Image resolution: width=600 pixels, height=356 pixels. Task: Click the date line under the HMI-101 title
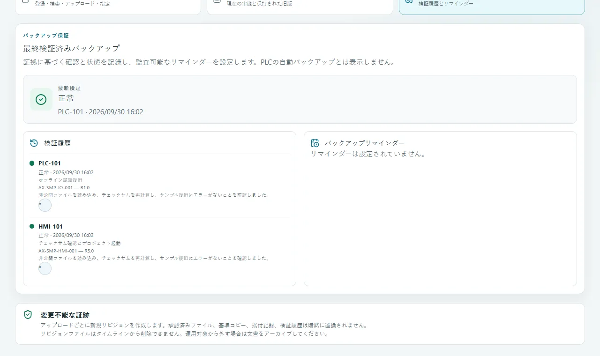pyautogui.click(x=66, y=236)
